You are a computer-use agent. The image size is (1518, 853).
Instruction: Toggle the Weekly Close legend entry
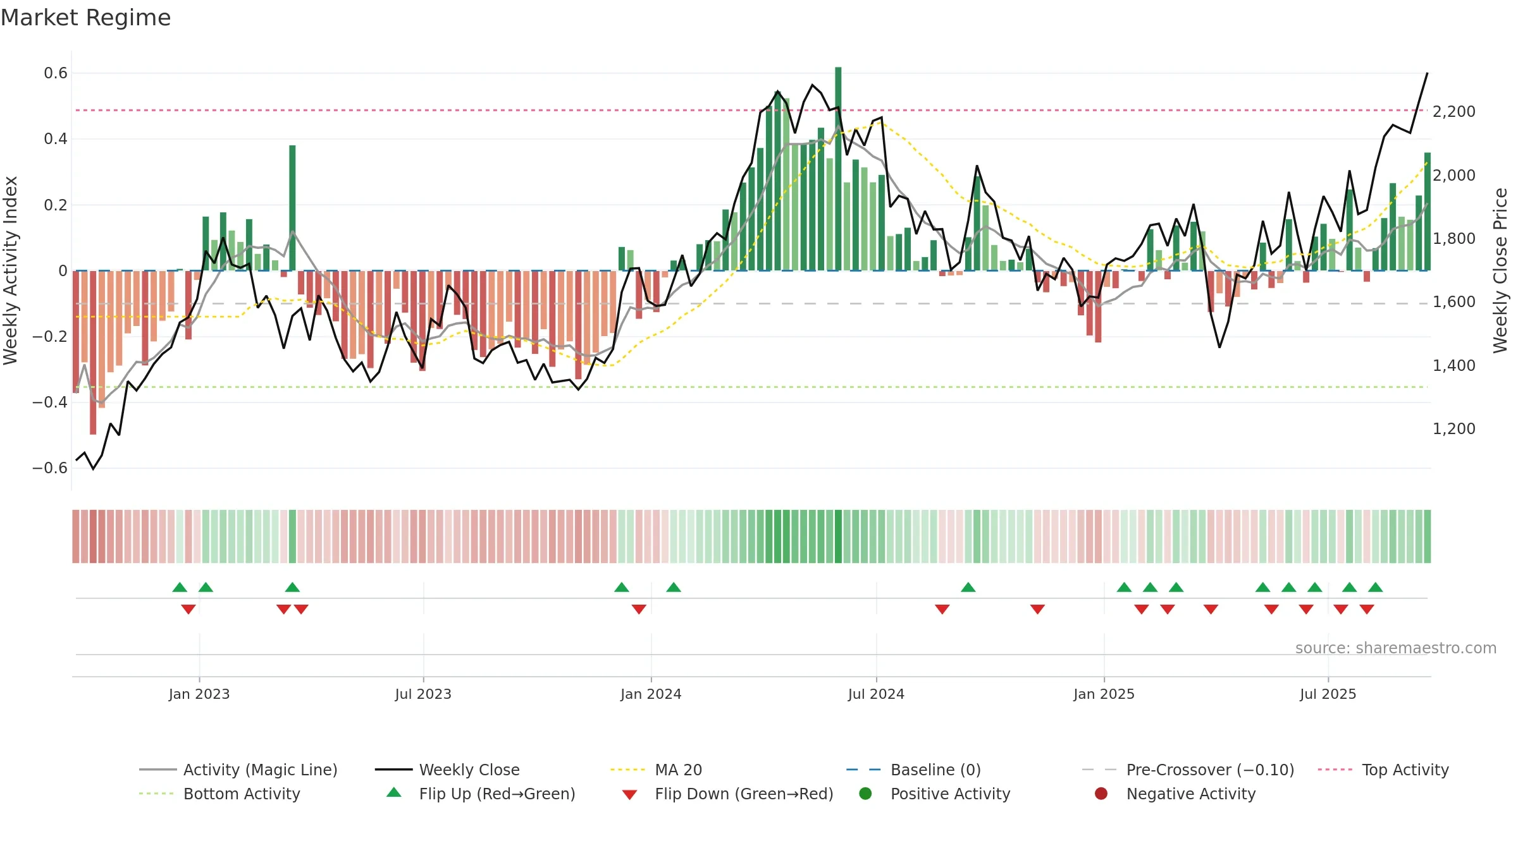click(447, 770)
